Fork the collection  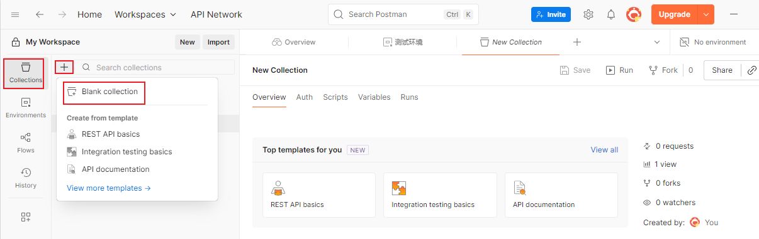pos(663,70)
